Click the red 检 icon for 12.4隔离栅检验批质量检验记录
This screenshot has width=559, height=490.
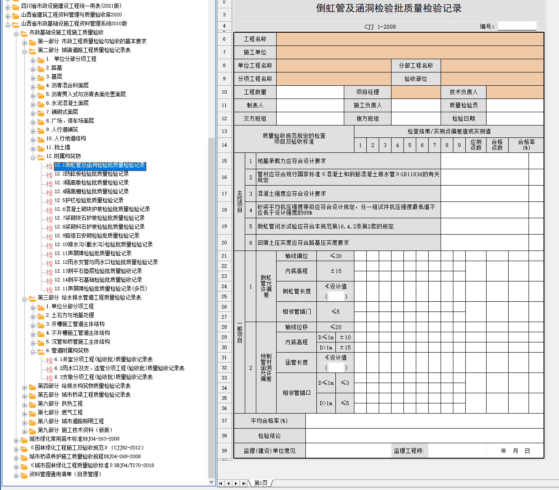pyautogui.click(x=49, y=192)
